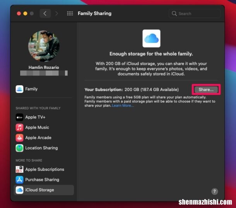Click 'MORE TO SHARE' section header
The image size is (236, 208).
(x=29, y=160)
